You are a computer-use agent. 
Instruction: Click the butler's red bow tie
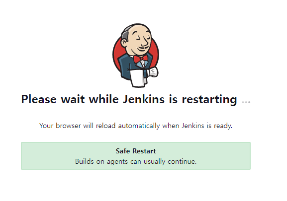(x=141, y=59)
